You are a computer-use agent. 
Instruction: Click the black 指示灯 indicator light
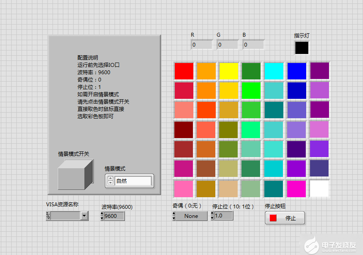click(301, 47)
